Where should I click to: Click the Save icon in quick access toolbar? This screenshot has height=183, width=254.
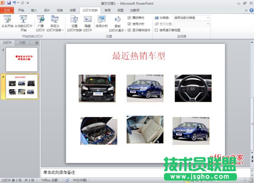[x=9, y=3]
